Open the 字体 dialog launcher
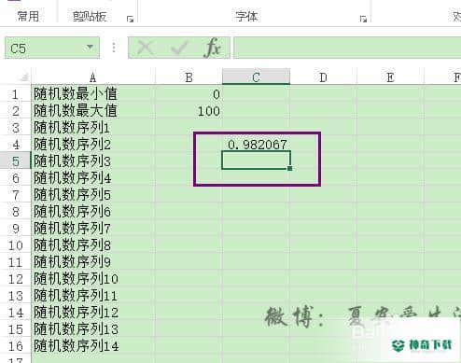 (x=363, y=20)
